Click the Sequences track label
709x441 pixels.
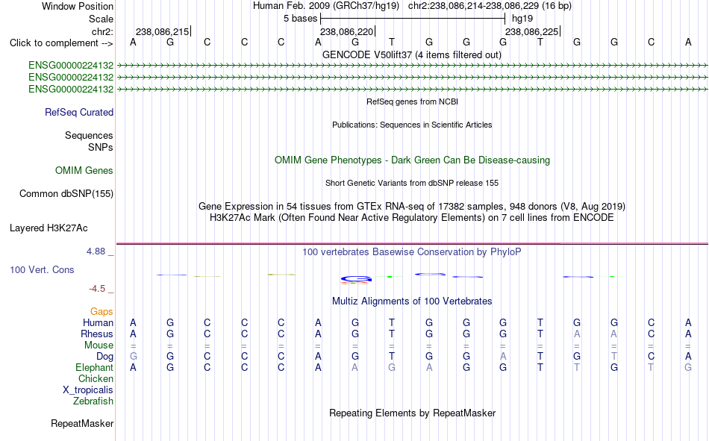(89, 135)
